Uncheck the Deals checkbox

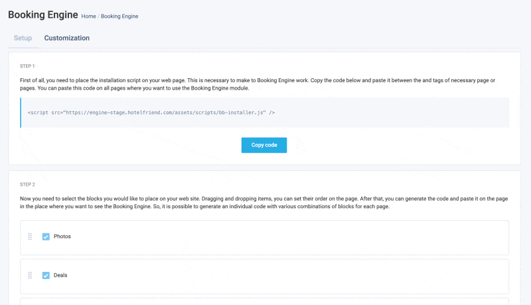46,275
